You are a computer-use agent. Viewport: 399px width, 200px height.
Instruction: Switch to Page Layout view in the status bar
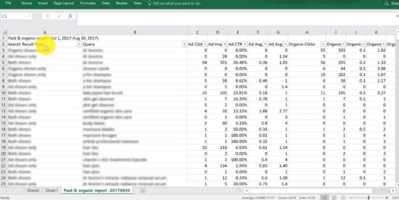[x=334, y=198]
